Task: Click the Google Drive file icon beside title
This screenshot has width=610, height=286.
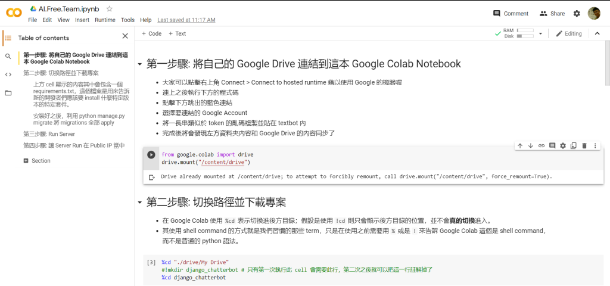Action: pos(33,8)
